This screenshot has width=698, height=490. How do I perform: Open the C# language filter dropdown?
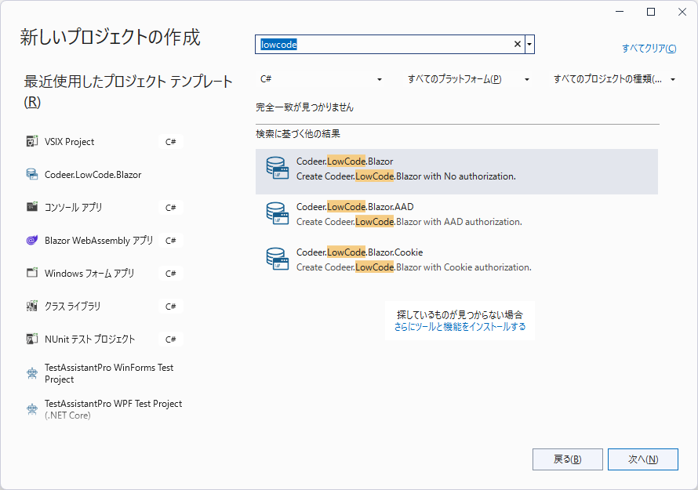tap(322, 79)
